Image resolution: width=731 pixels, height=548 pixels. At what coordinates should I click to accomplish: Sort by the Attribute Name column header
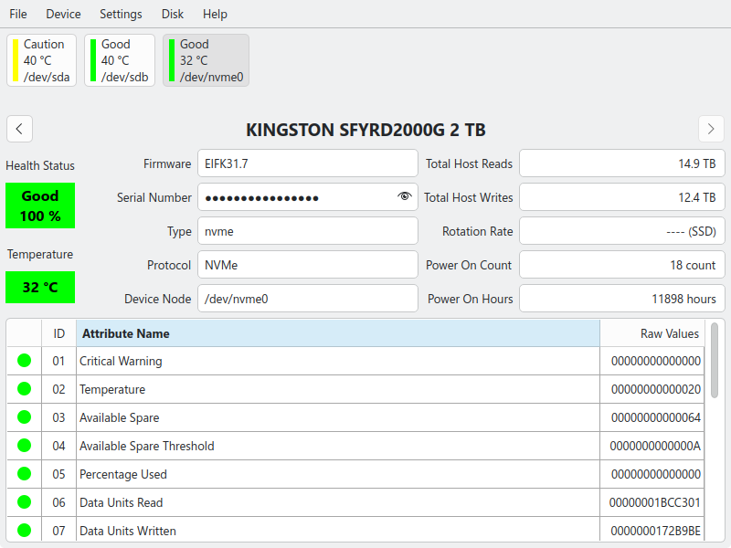tap(338, 333)
